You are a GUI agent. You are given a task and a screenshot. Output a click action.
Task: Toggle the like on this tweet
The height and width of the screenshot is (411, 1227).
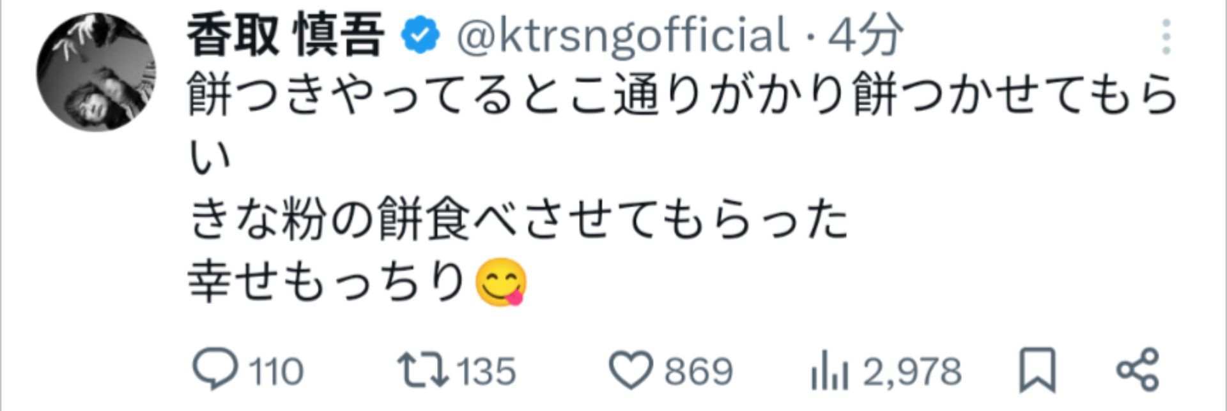(633, 369)
